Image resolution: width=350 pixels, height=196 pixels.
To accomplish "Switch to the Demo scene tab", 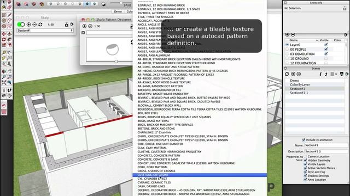I will point(118,11).
